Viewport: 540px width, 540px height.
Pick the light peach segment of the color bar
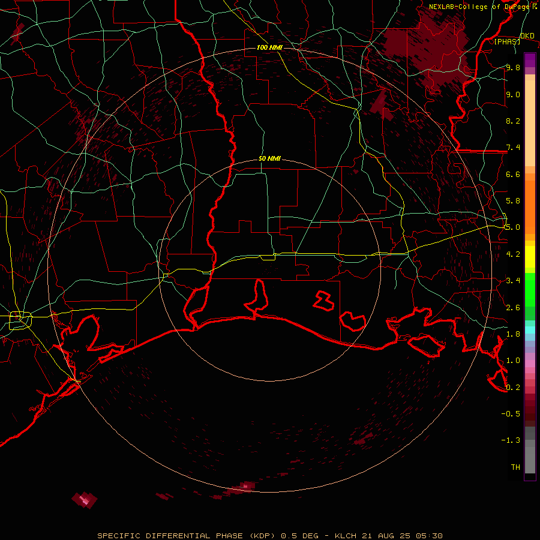tap(530, 123)
